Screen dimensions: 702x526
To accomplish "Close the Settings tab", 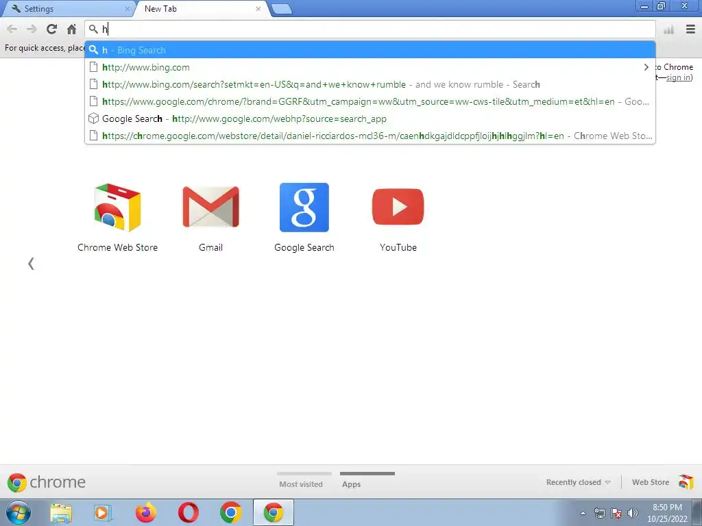I will point(127,8).
